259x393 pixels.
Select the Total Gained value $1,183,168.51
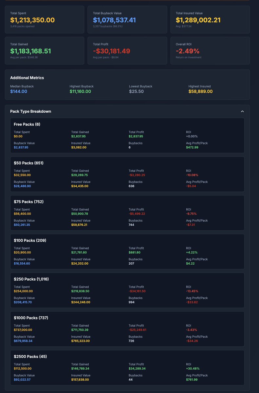[30, 51]
